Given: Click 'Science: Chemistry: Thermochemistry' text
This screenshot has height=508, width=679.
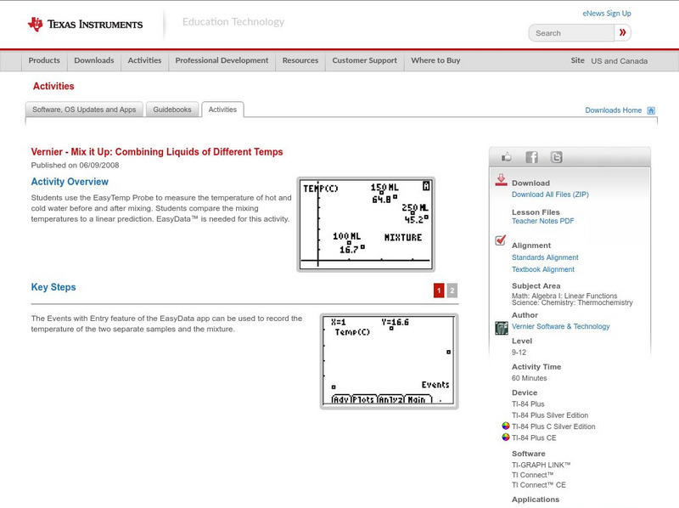Looking at the screenshot, I should (572, 302).
